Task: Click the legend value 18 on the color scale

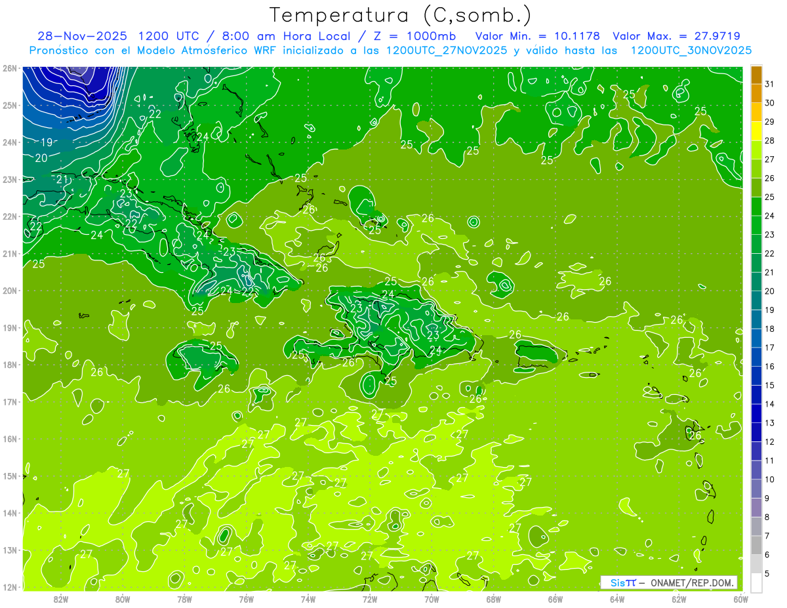Action: click(770, 328)
